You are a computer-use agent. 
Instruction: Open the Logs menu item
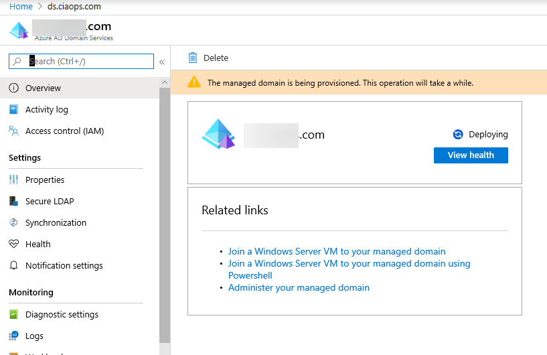click(34, 336)
